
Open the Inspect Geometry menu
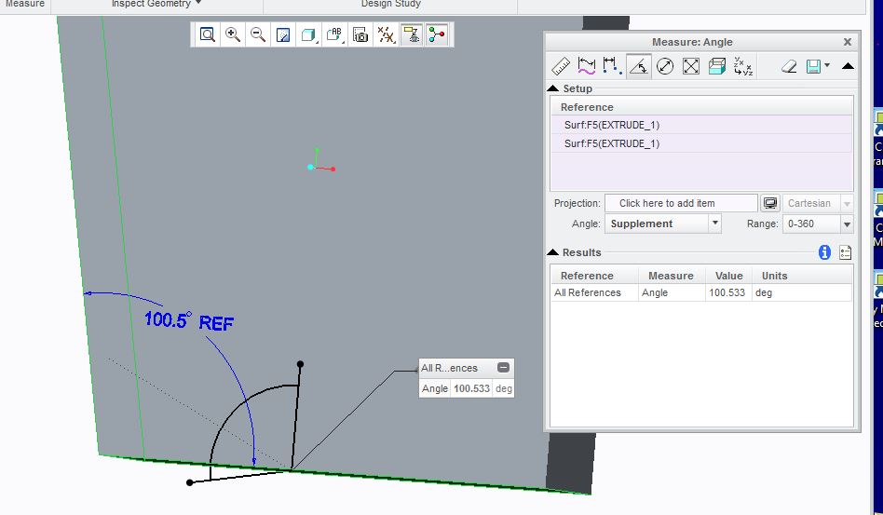tap(156, 4)
